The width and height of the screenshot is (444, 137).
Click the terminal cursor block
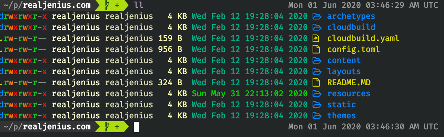[136, 127]
